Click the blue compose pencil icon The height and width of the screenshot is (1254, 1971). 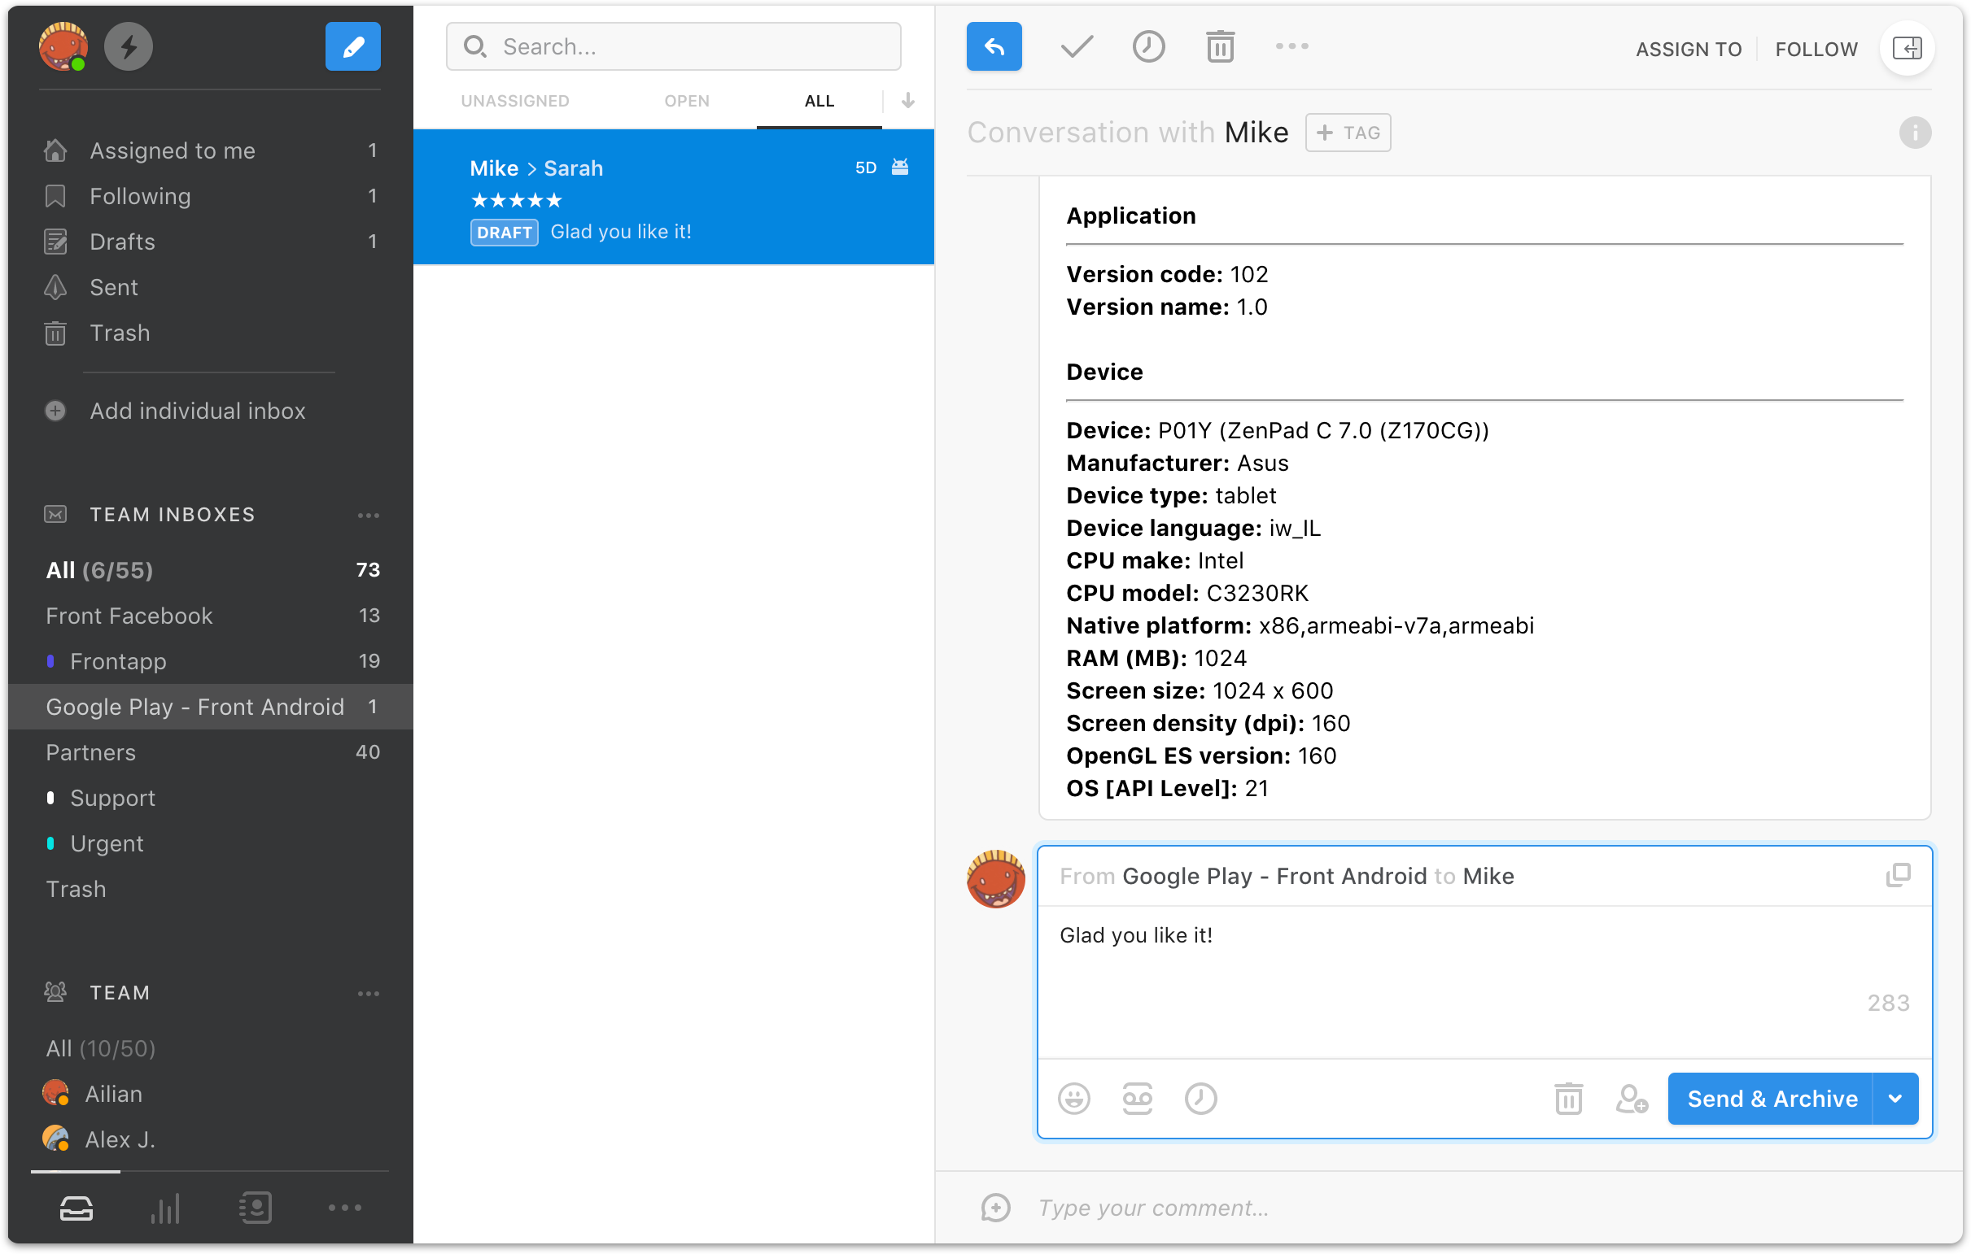click(x=352, y=46)
